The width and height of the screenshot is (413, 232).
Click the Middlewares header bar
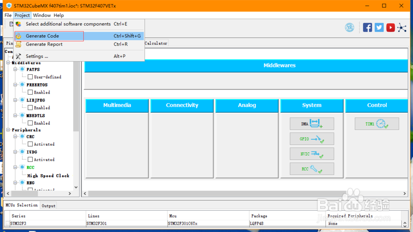246,66
